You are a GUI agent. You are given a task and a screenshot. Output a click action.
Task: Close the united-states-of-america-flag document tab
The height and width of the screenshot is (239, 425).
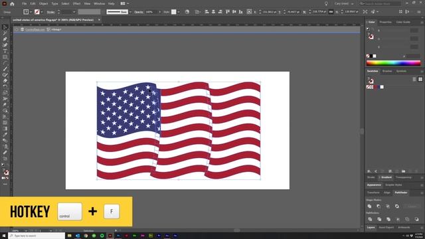coord(99,20)
